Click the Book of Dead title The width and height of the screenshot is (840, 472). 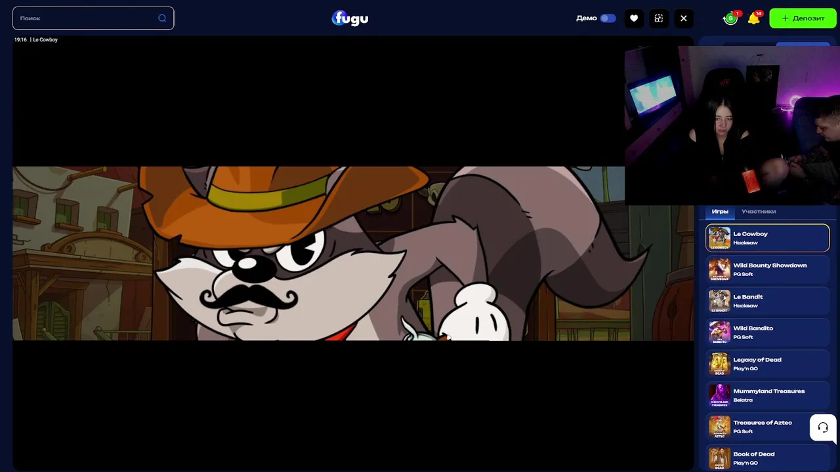click(754, 454)
